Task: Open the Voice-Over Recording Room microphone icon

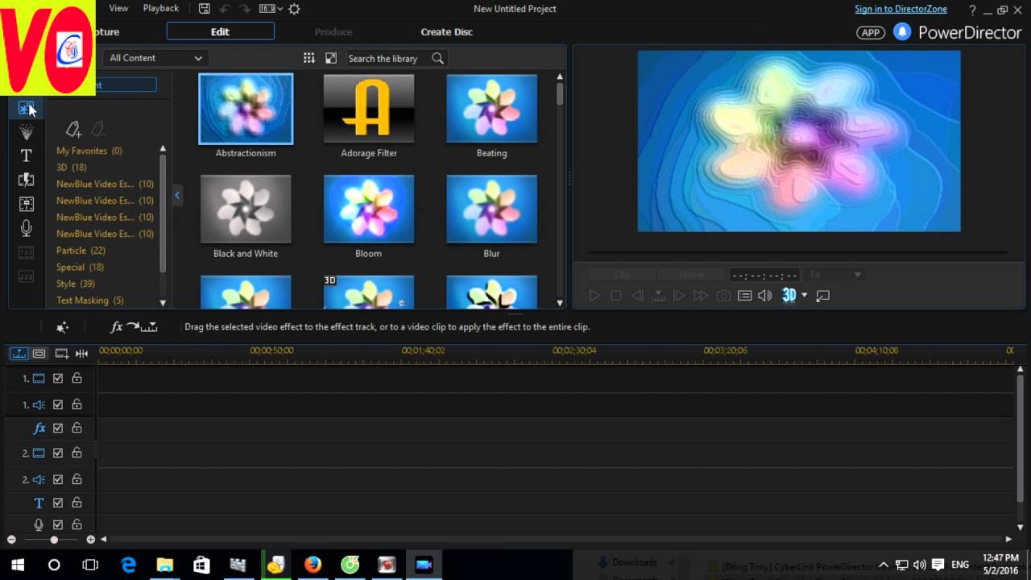Action: (x=26, y=228)
